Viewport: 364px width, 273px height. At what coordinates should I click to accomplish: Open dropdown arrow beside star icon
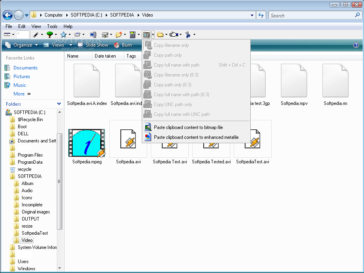coord(69,35)
